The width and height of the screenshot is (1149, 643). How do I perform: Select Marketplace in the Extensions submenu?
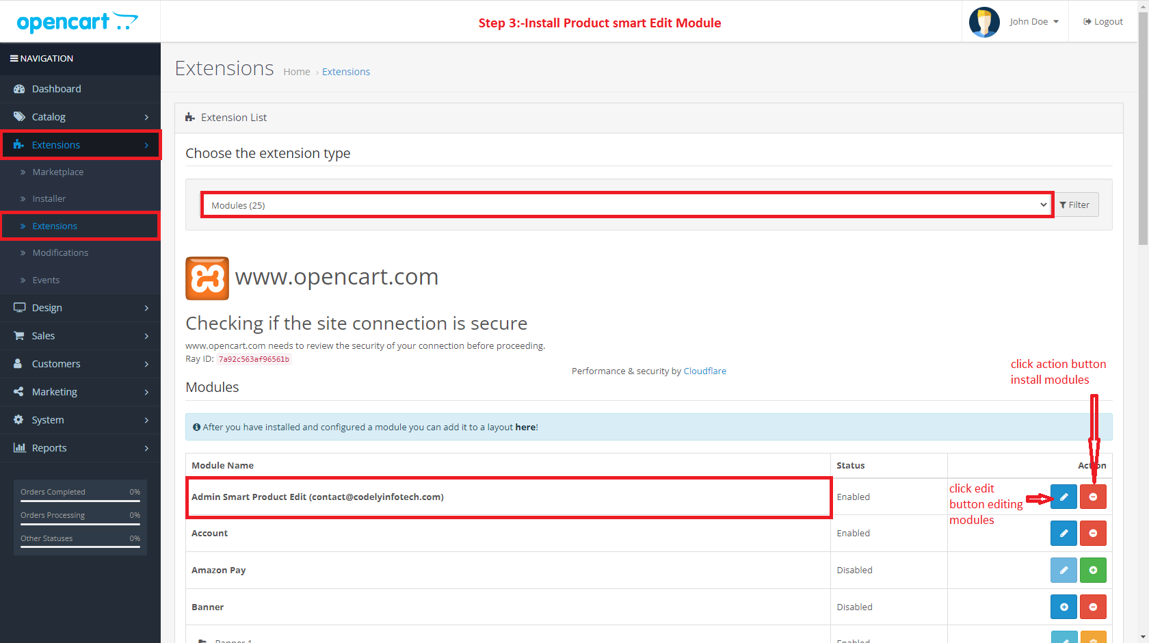(x=58, y=172)
